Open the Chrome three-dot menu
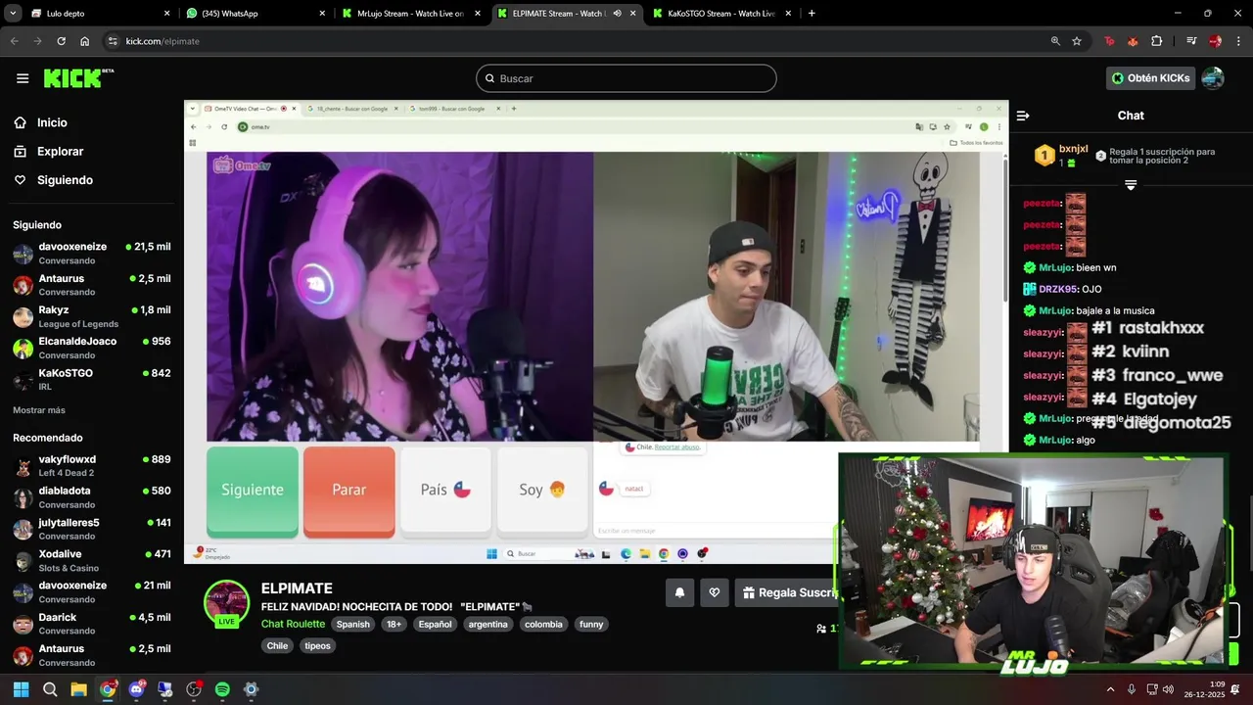The width and height of the screenshot is (1253, 705). coord(1238,41)
